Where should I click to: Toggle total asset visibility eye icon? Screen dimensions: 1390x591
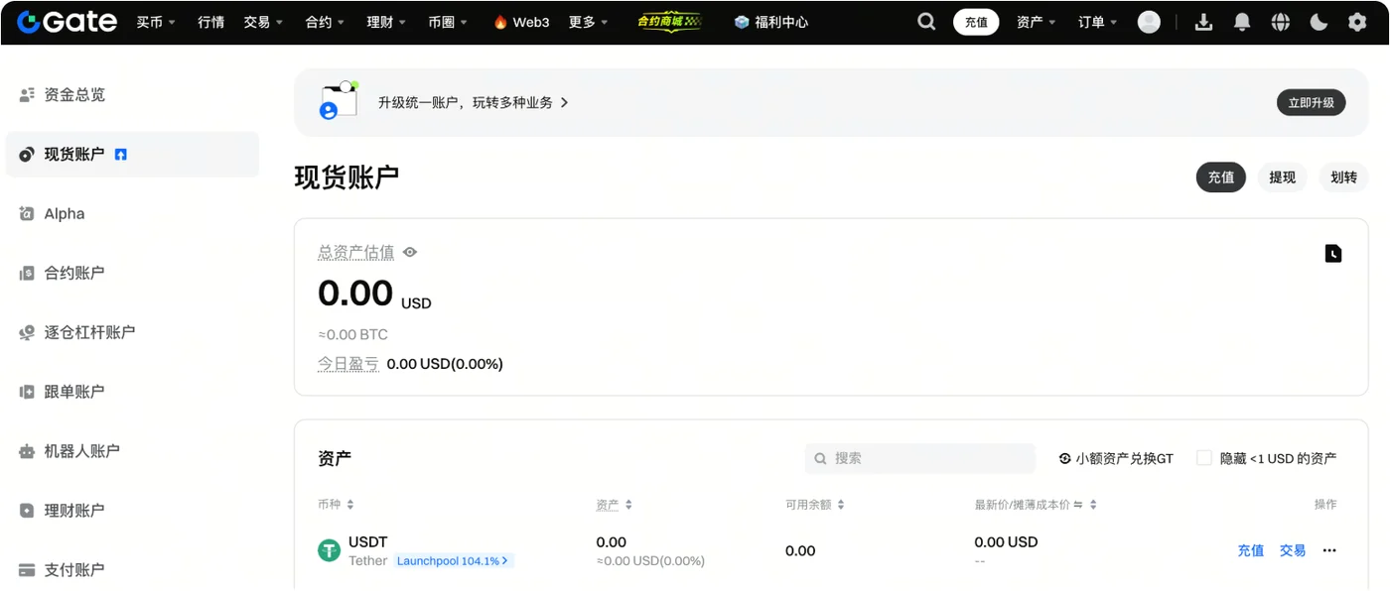pyautogui.click(x=410, y=253)
